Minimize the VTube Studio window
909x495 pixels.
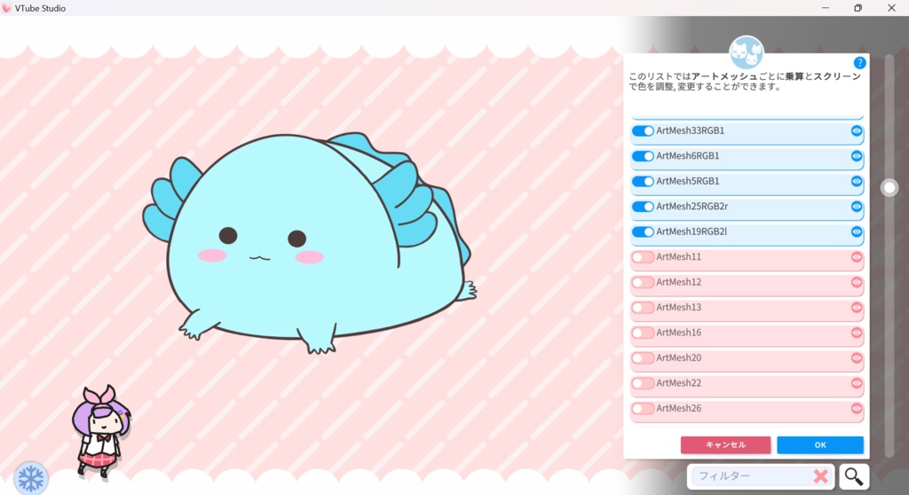pos(825,7)
